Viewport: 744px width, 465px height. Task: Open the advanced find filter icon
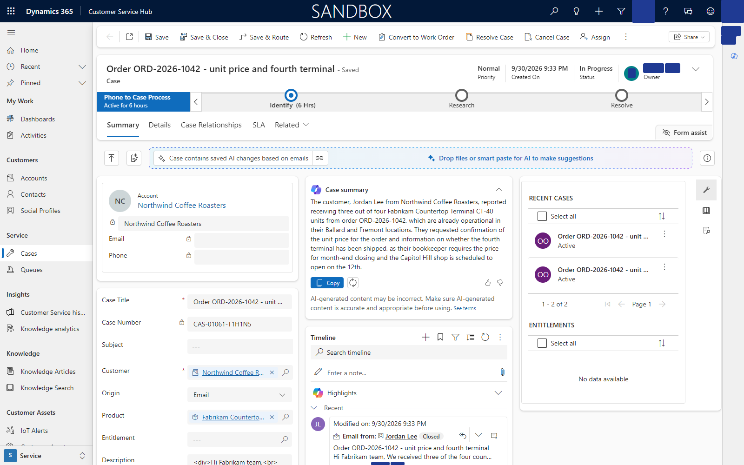pos(621,11)
